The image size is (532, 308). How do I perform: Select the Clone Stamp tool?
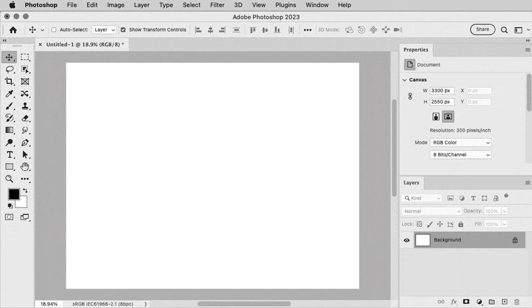(x=25, y=106)
